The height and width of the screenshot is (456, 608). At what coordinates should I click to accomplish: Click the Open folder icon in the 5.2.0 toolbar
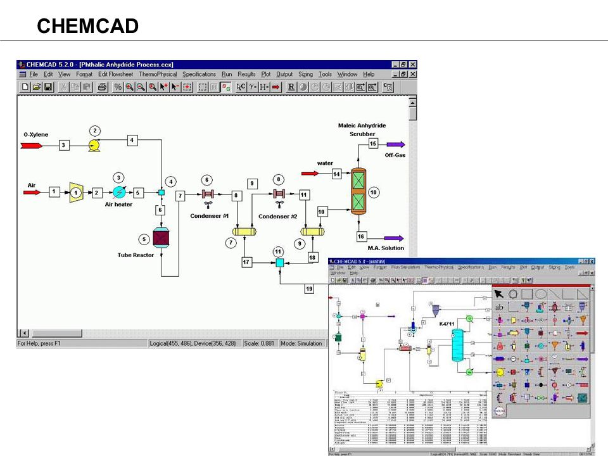tap(37, 87)
